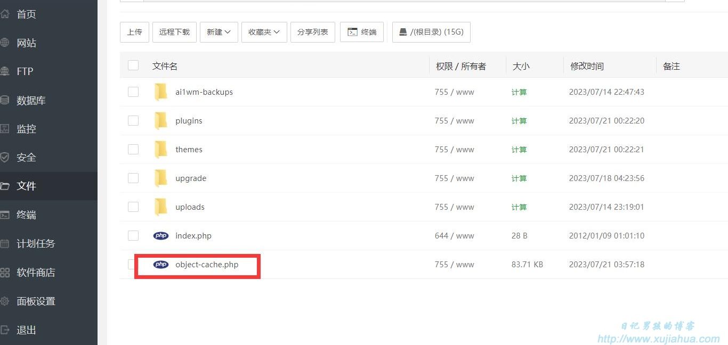Click the 755 / www permission of object-cache.php

[454, 265]
